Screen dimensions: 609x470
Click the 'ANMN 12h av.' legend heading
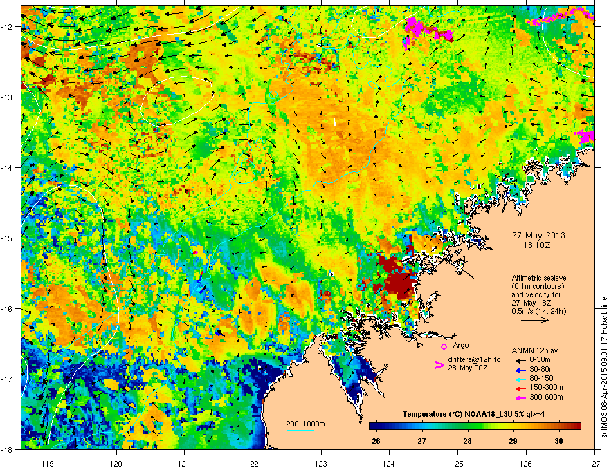536,350
